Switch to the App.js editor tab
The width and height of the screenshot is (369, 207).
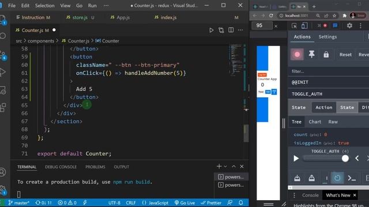coord(120,17)
